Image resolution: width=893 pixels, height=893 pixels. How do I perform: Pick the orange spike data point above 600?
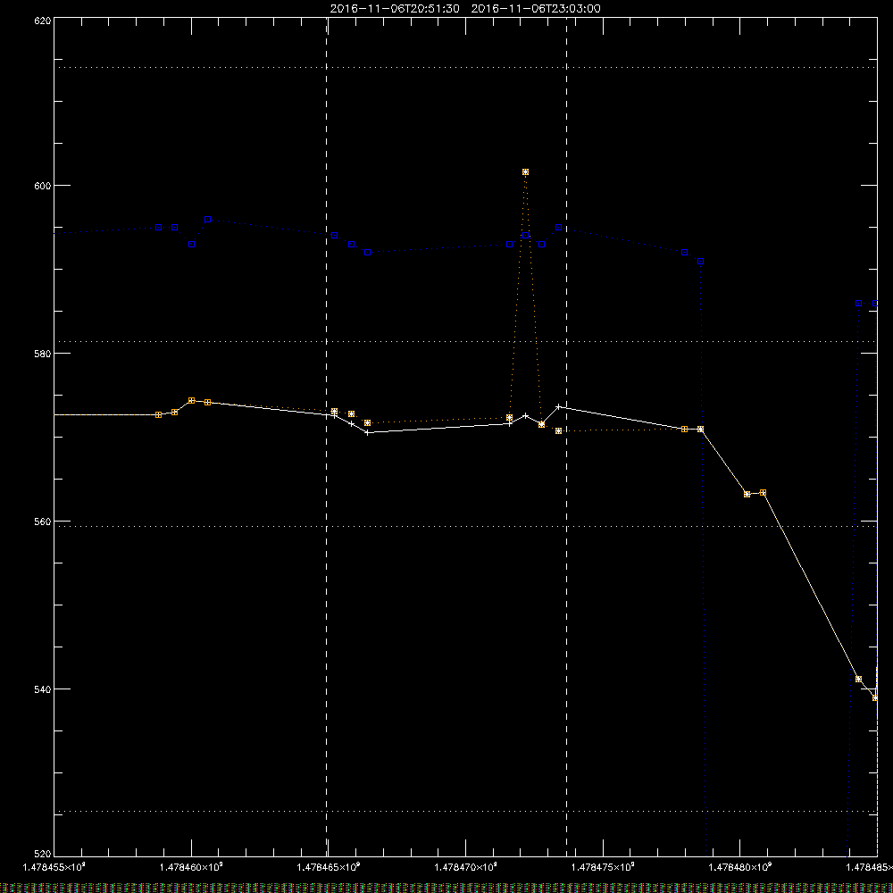tap(525, 172)
